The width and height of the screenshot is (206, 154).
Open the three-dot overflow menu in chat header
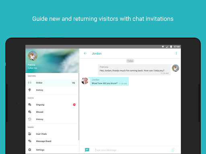tap(176, 53)
